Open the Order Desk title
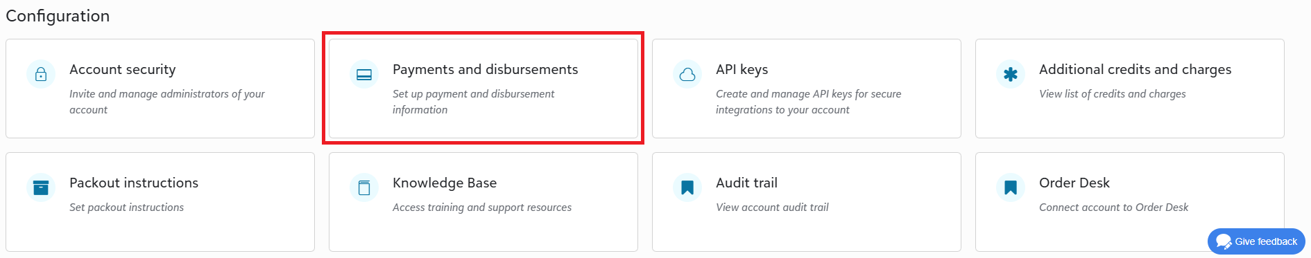 (x=1074, y=183)
